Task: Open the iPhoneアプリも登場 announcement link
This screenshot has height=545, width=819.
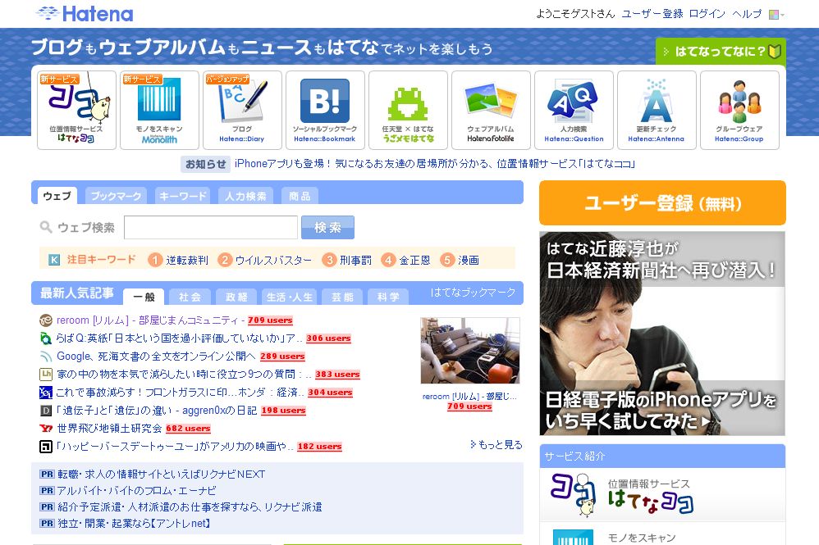Action: coord(435,164)
